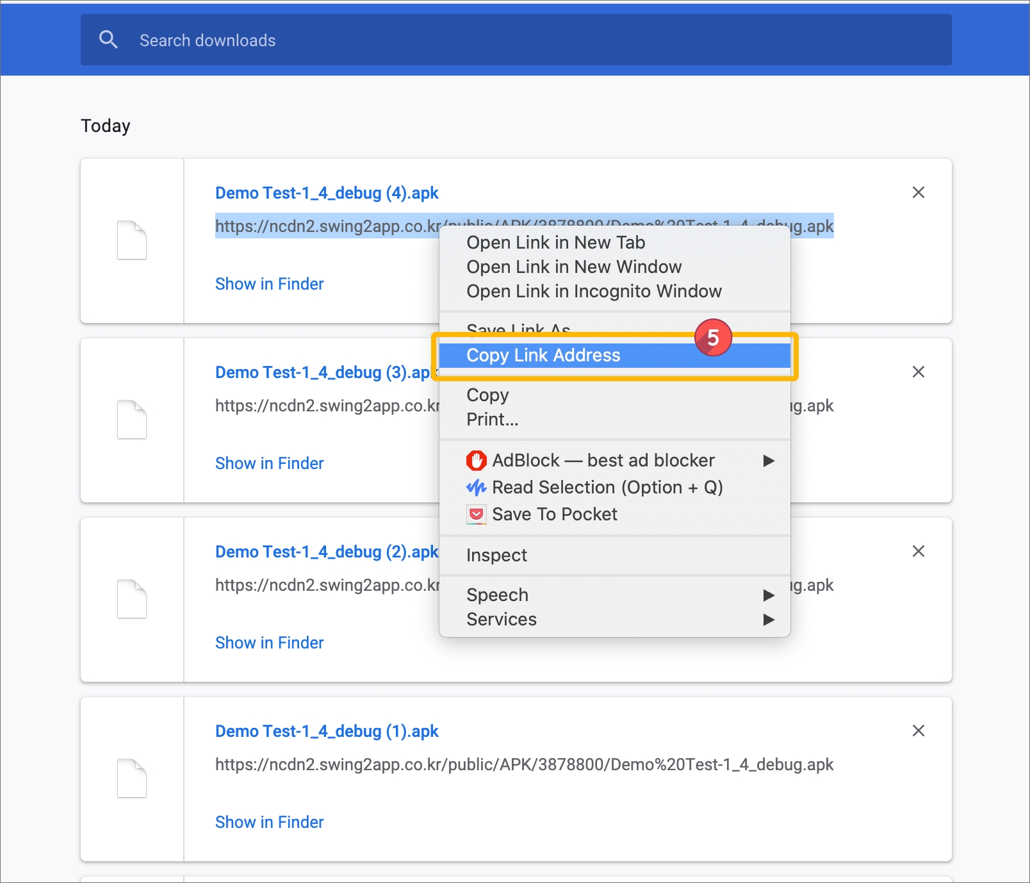Click file icon of Demo Test-1_4_debug (1).apk
The image size is (1030, 883).
coord(132,779)
